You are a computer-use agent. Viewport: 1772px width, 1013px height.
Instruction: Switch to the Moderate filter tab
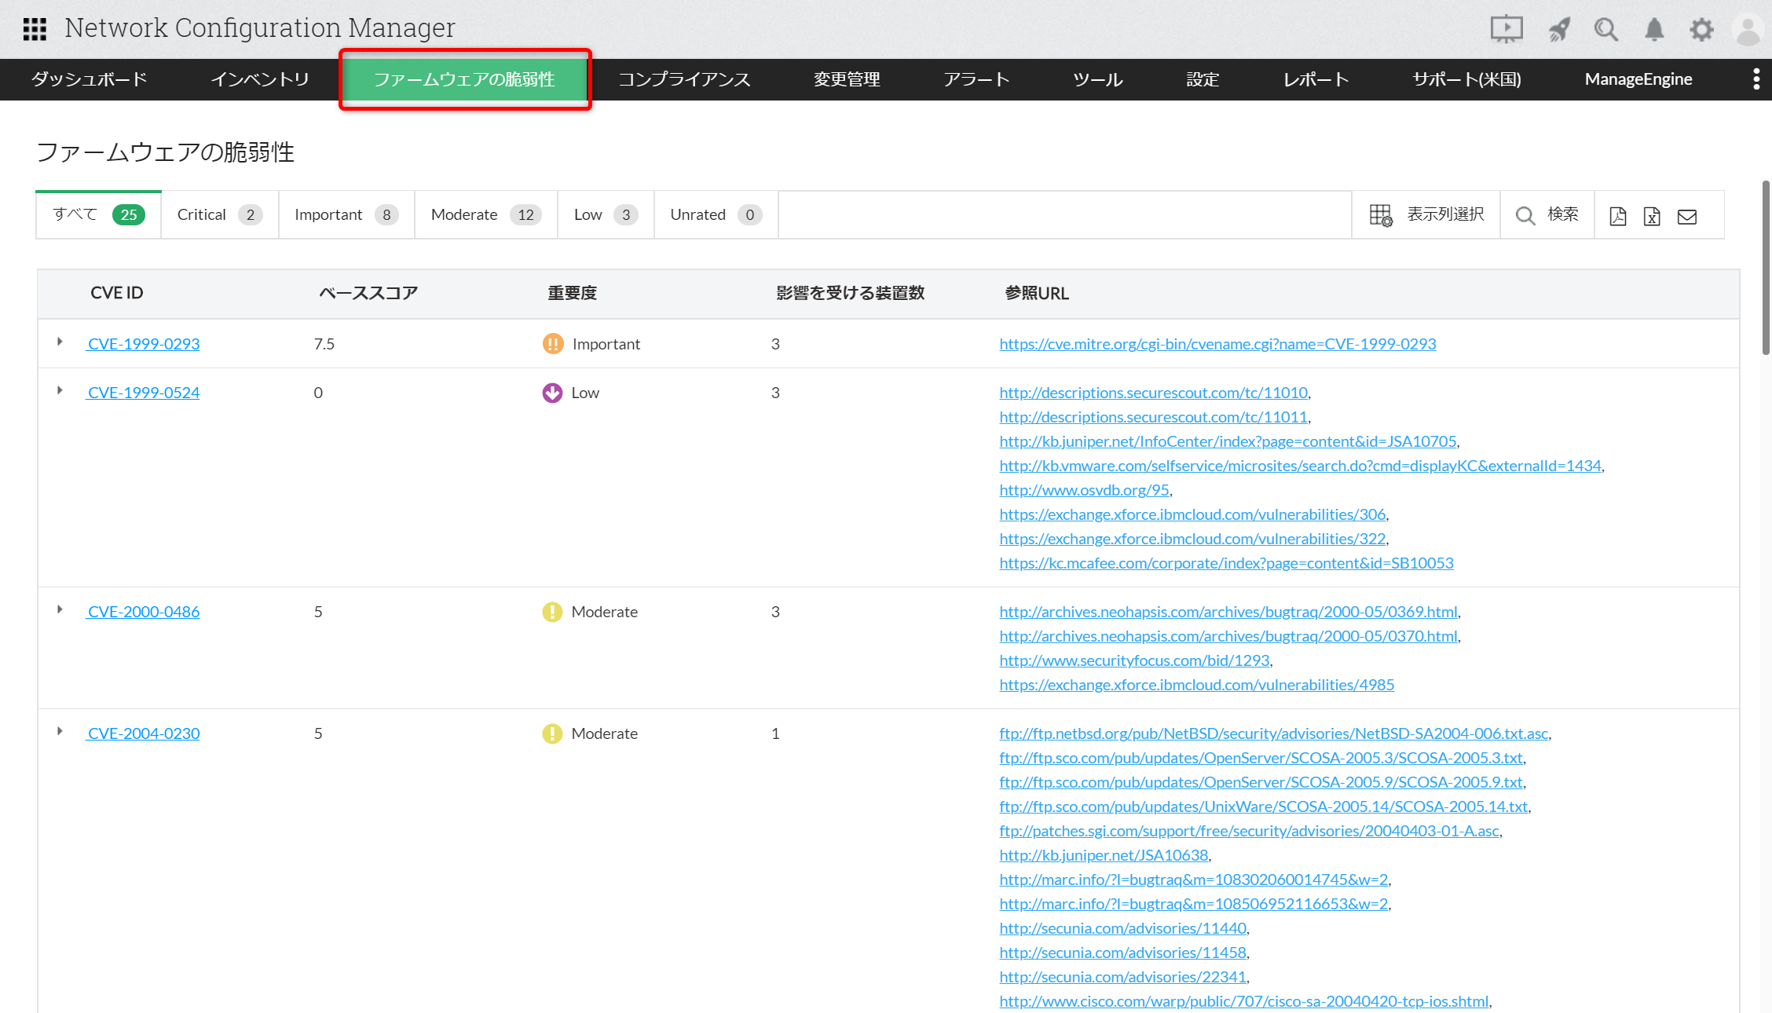[485, 214]
